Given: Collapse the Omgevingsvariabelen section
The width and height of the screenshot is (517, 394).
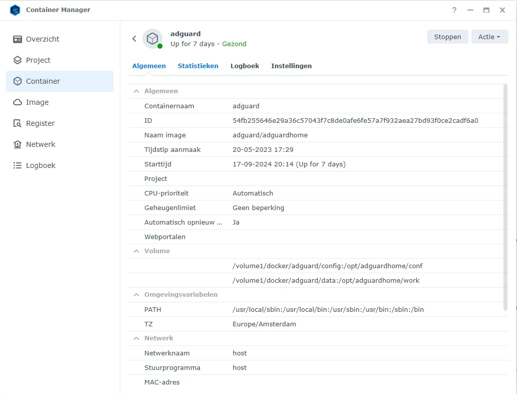Looking at the screenshot, I should [136, 295].
